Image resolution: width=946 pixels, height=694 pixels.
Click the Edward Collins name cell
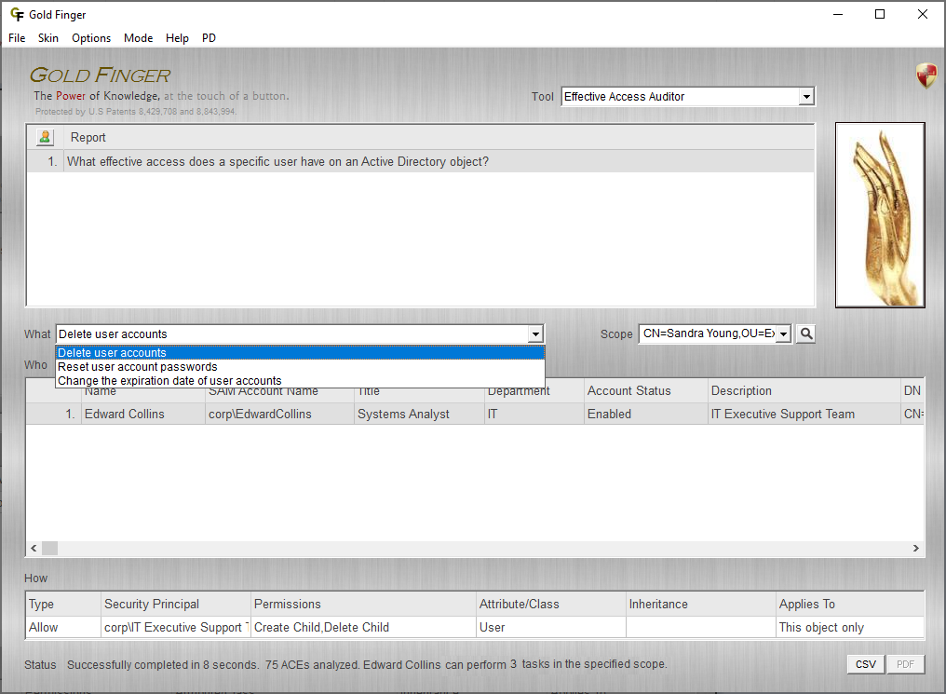[143, 414]
